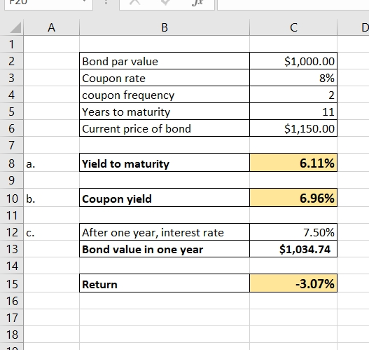Select row 4 header
Viewport: 369px width, 350px height.
[11, 95]
